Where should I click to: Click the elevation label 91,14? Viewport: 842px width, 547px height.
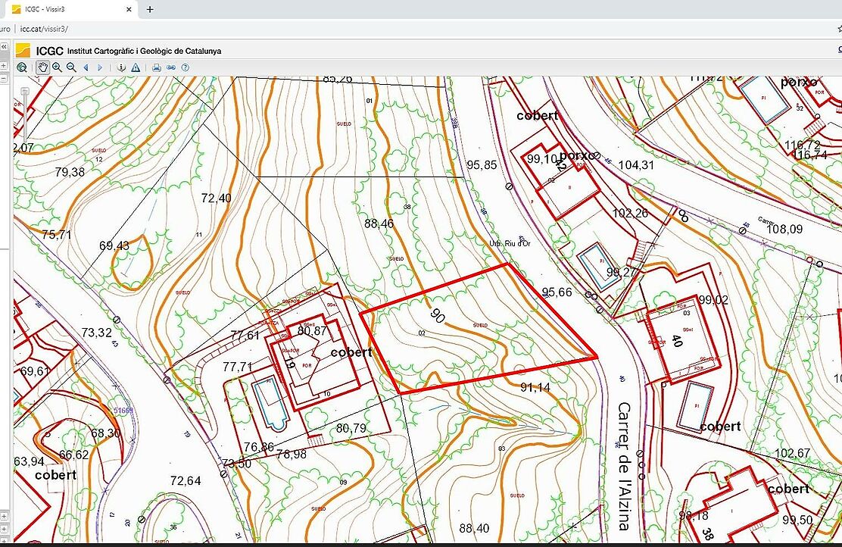tap(535, 387)
